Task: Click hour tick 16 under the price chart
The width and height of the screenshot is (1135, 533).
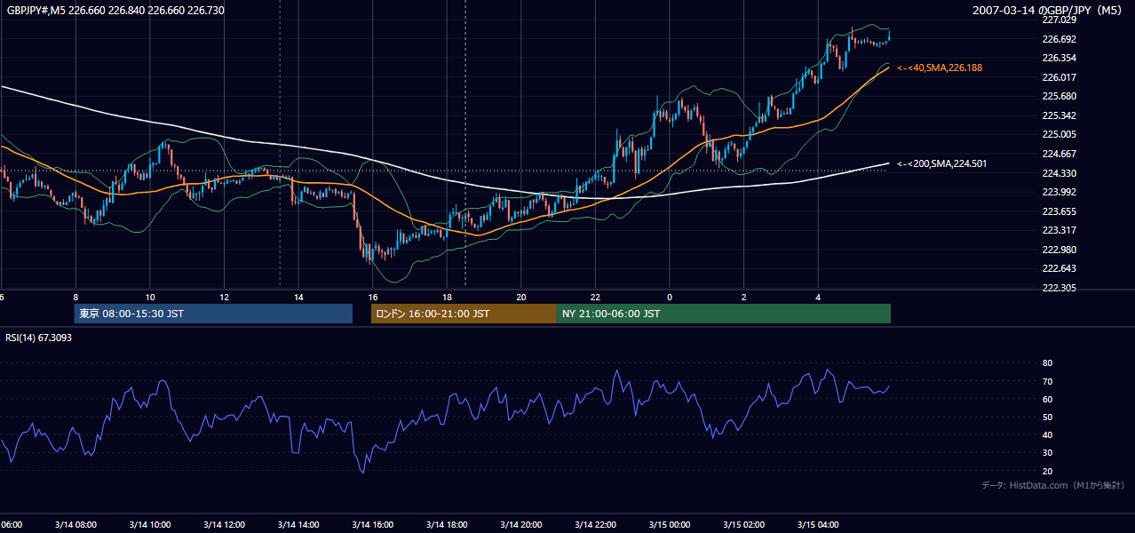Action: (x=373, y=297)
